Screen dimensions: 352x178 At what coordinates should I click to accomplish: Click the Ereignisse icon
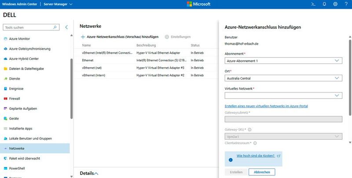pyautogui.click(x=6, y=89)
